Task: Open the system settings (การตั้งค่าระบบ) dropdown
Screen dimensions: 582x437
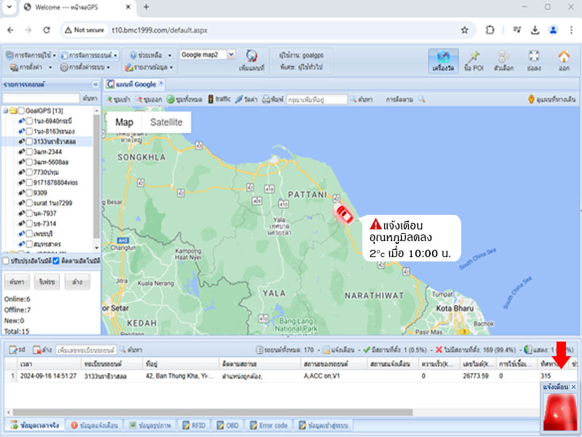Action: 85,67
